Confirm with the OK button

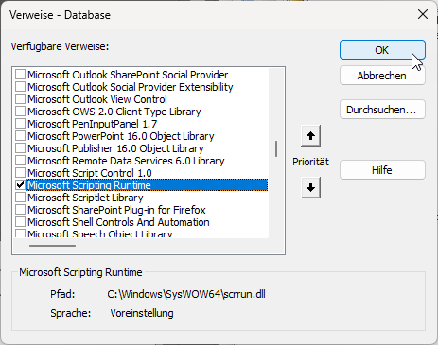[382, 50]
